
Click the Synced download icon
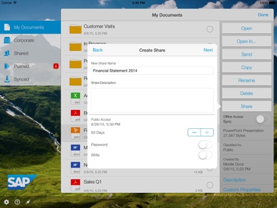[7, 79]
